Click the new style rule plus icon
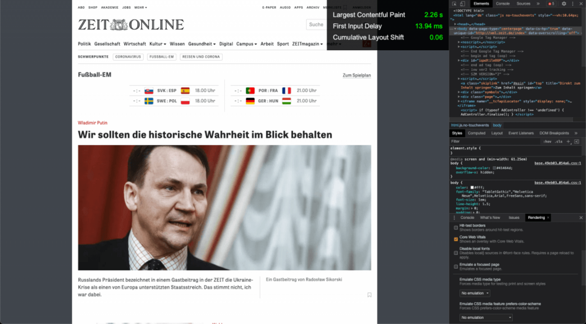Viewport: 586px width, 324px height. point(568,142)
